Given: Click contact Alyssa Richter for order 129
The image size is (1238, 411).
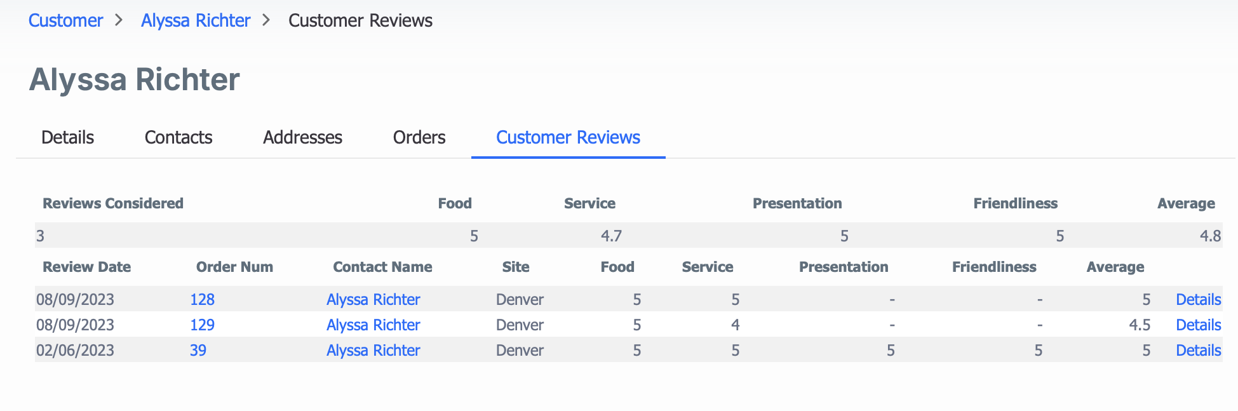Looking at the screenshot, I should click(x=373, y=325).
